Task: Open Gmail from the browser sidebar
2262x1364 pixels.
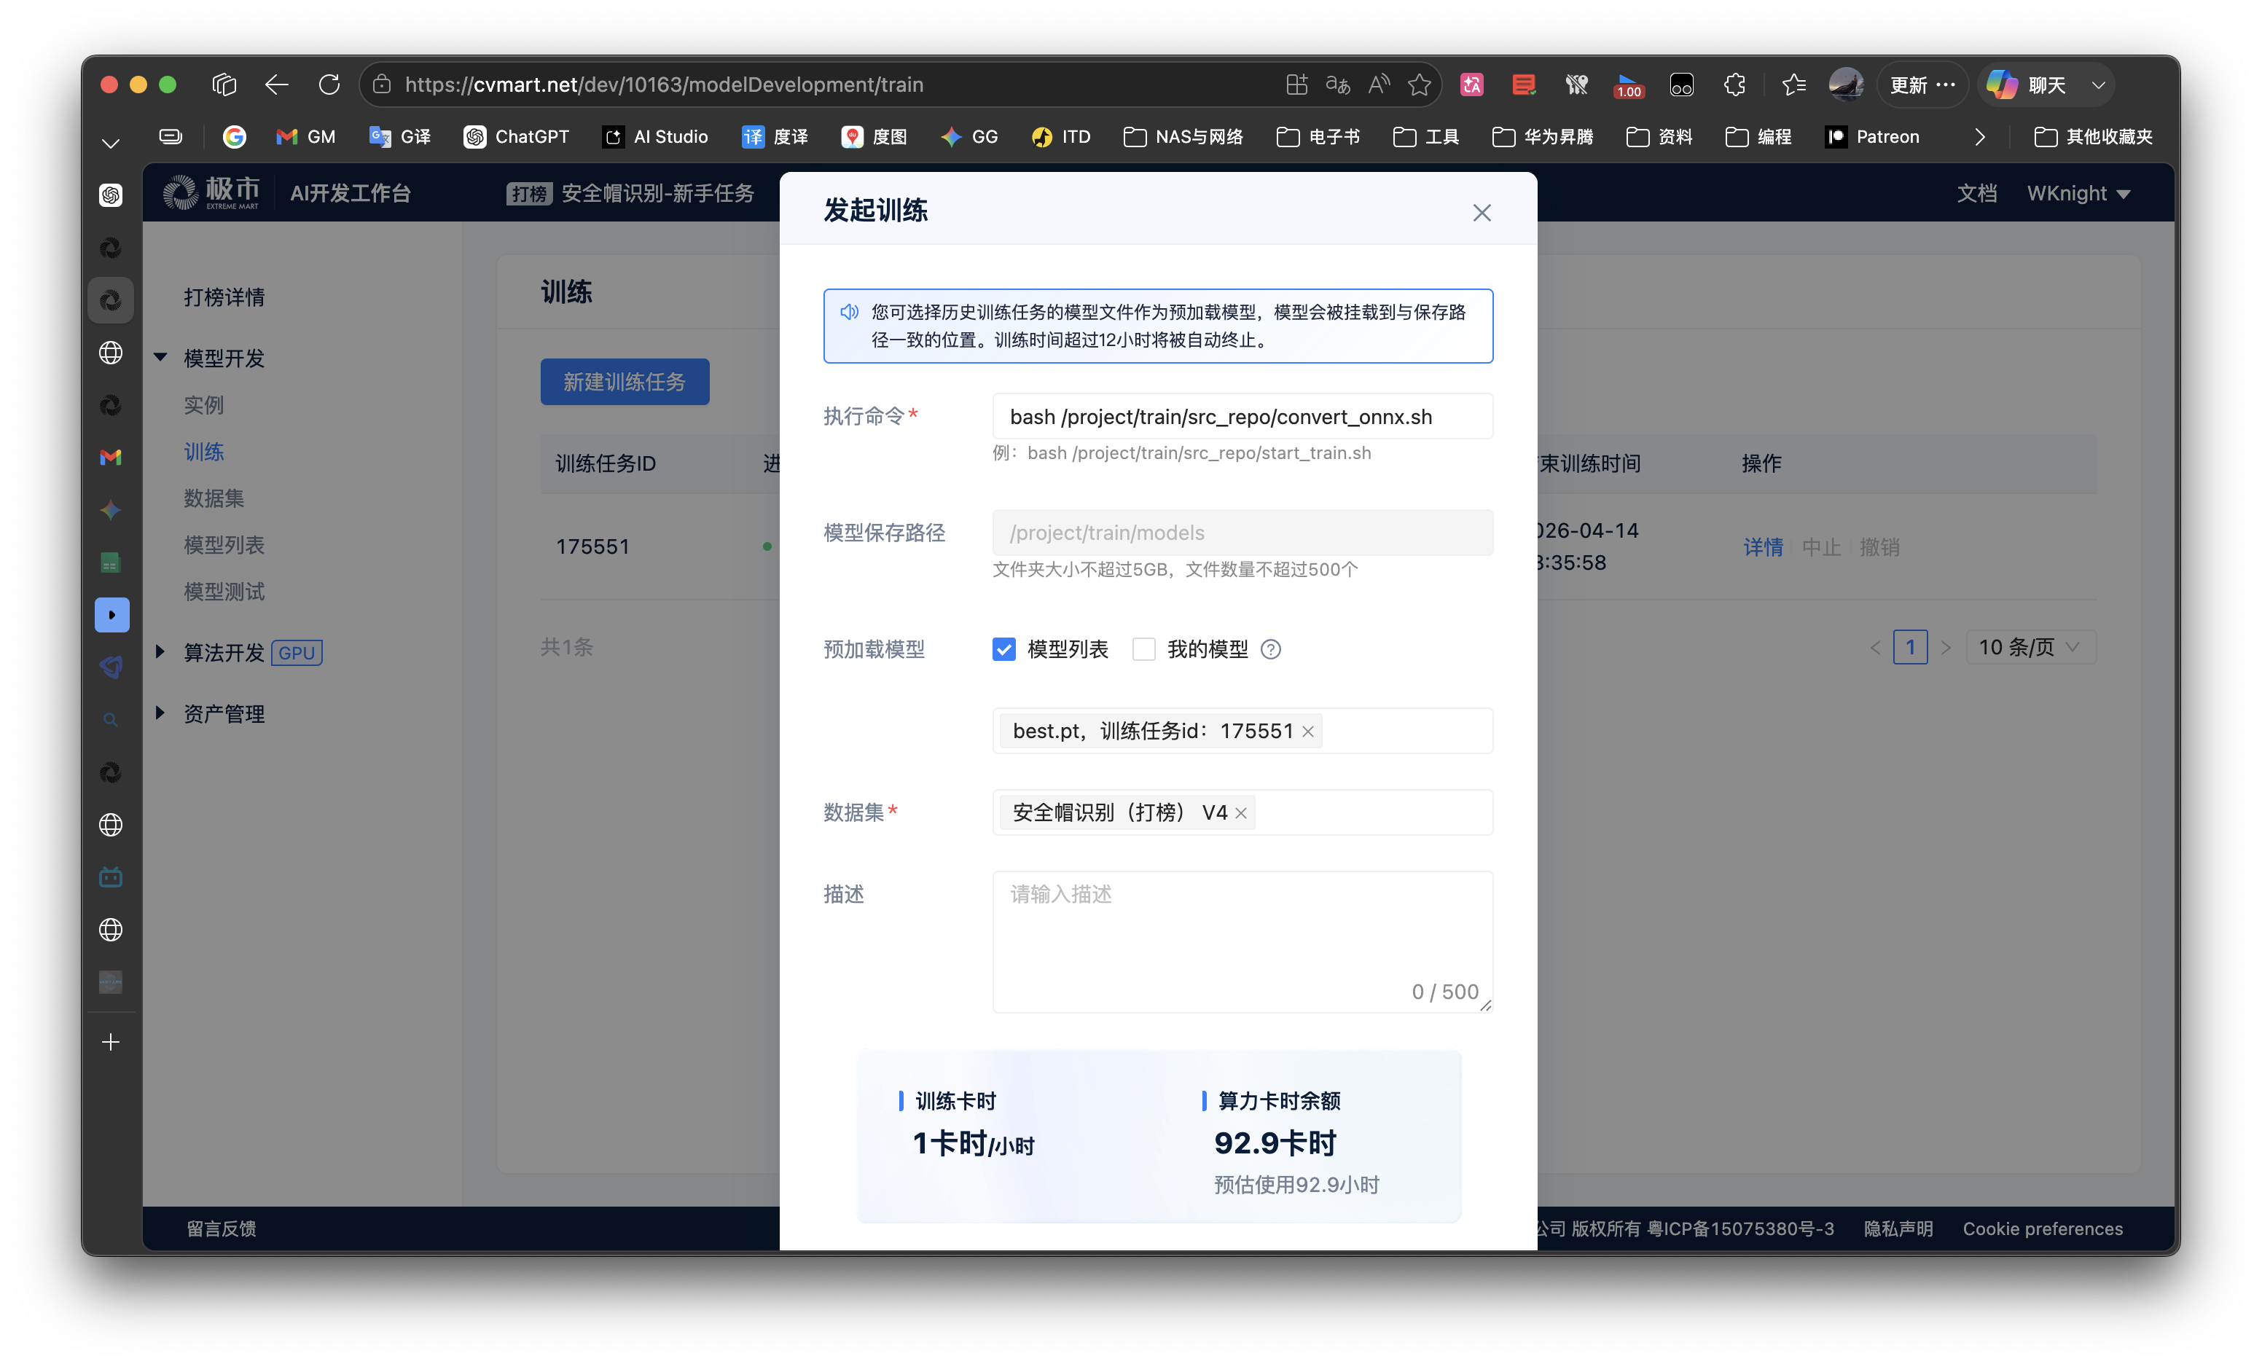Action: (x=110, y=456)
